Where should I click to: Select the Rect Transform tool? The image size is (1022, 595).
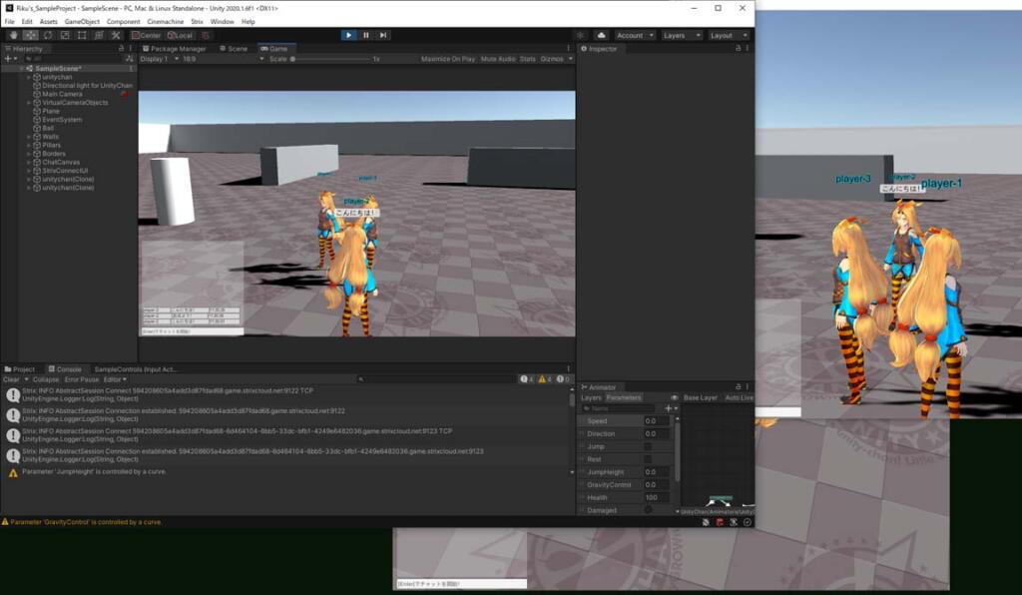[x=82, y=35]
